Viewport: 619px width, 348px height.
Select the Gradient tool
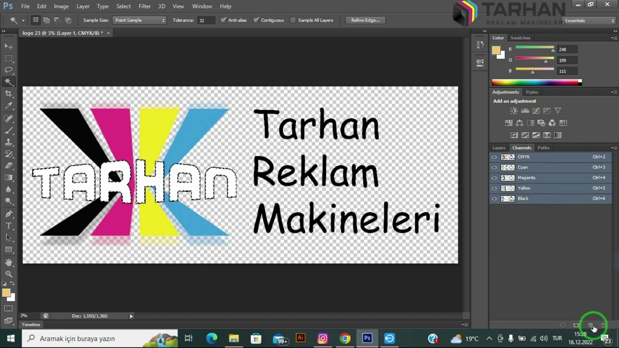[9, 178]
